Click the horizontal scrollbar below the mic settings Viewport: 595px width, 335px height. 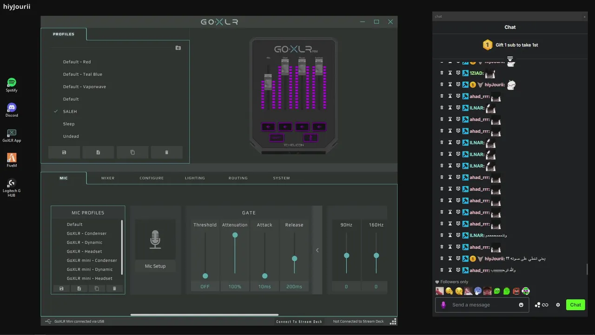[x=205, y=315]
